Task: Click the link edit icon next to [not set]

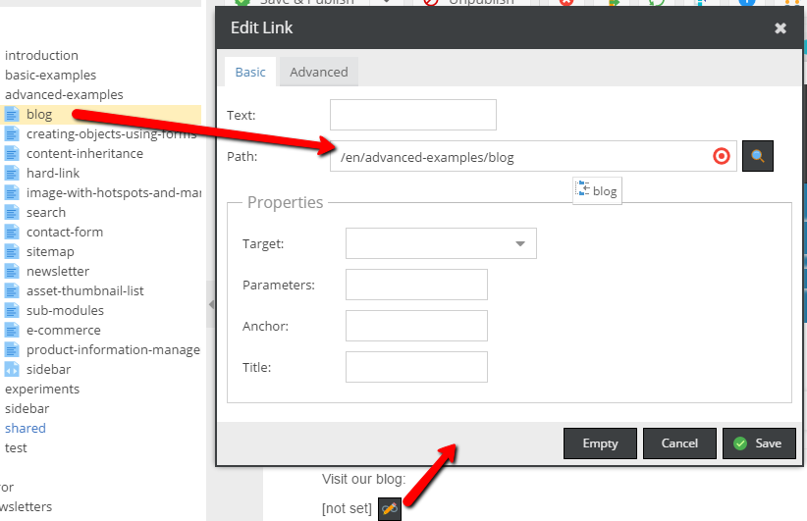Action: pos(390,508)
